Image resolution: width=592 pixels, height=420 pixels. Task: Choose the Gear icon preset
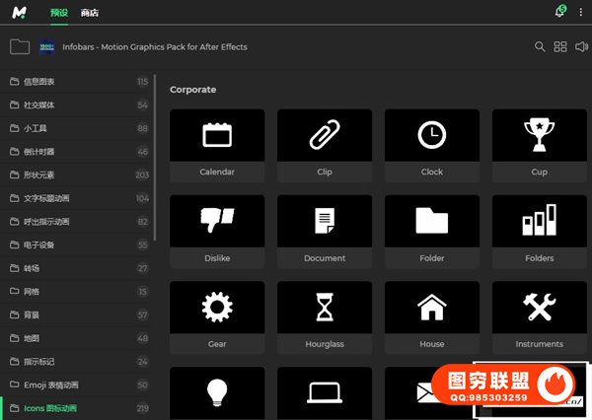(217, 308)
